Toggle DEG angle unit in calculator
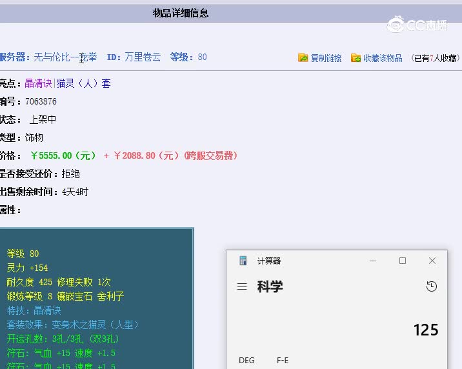 [x=246, y=360]
